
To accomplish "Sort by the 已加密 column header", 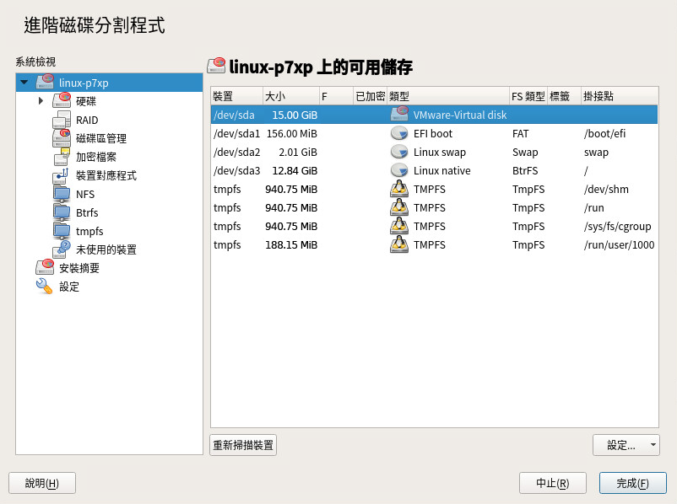I will [x=370, y=96].
